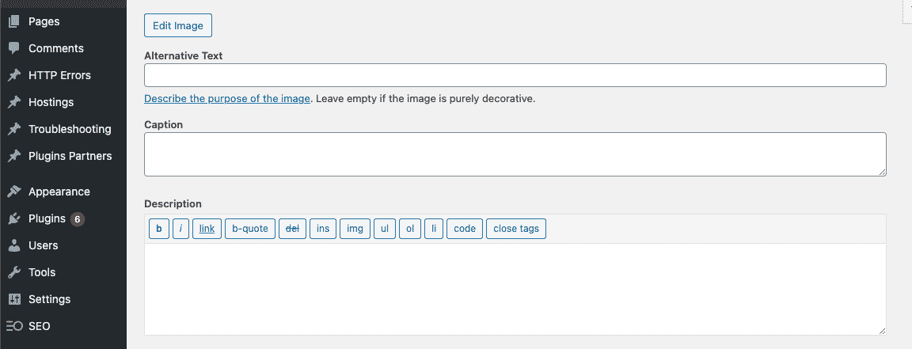Go to Troubleshooting in the sidebar
912x349 pixels.
point(70,129)
